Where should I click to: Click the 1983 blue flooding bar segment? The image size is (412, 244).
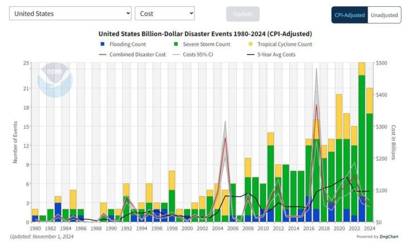(58, 212)
